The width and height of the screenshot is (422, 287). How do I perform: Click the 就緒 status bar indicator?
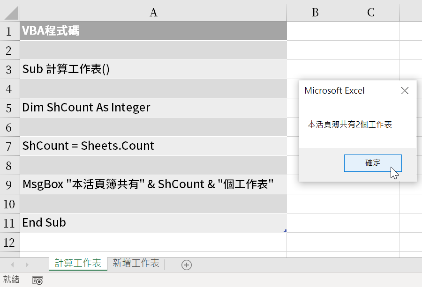(11, 280)
